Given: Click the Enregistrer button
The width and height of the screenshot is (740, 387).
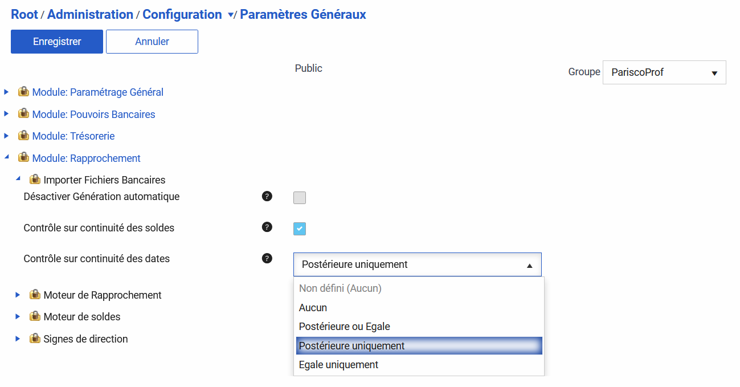Looking at the screenshot, I should coord(57,42).
